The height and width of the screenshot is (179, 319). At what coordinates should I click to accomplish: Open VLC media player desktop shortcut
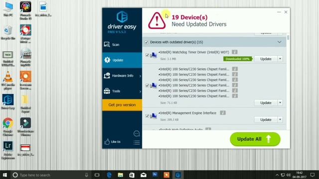tap(8, 80)
